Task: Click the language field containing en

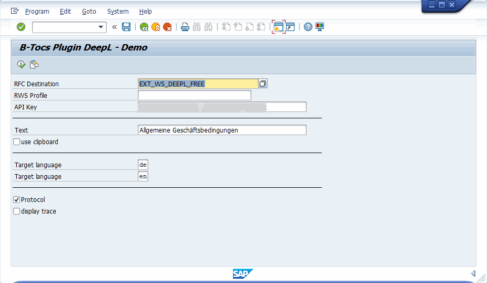Action: point(143,176)
